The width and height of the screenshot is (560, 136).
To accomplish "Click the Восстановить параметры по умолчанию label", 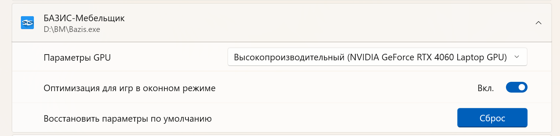I will 128,118.
